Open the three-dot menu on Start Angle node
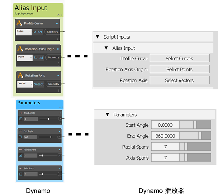Image resolution: width=218 pixels, height=195 pixels. (60, 123)
